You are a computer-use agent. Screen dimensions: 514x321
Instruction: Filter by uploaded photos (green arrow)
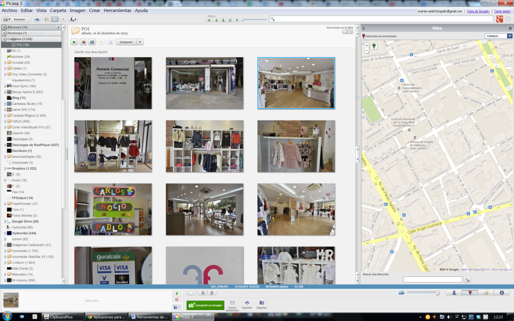(x=216, y=20)
